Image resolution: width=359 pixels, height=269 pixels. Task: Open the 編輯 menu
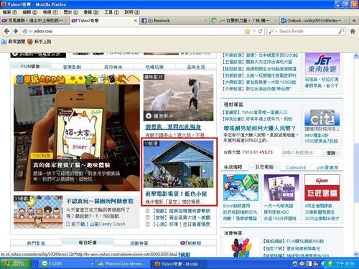[x=30, y=12]
